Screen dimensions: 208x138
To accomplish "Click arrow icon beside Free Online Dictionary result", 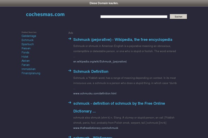I will [70, 102].
